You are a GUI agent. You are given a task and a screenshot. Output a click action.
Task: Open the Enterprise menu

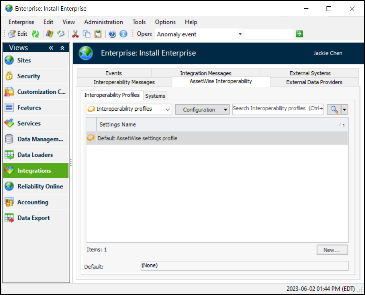[x=21, y=22]
